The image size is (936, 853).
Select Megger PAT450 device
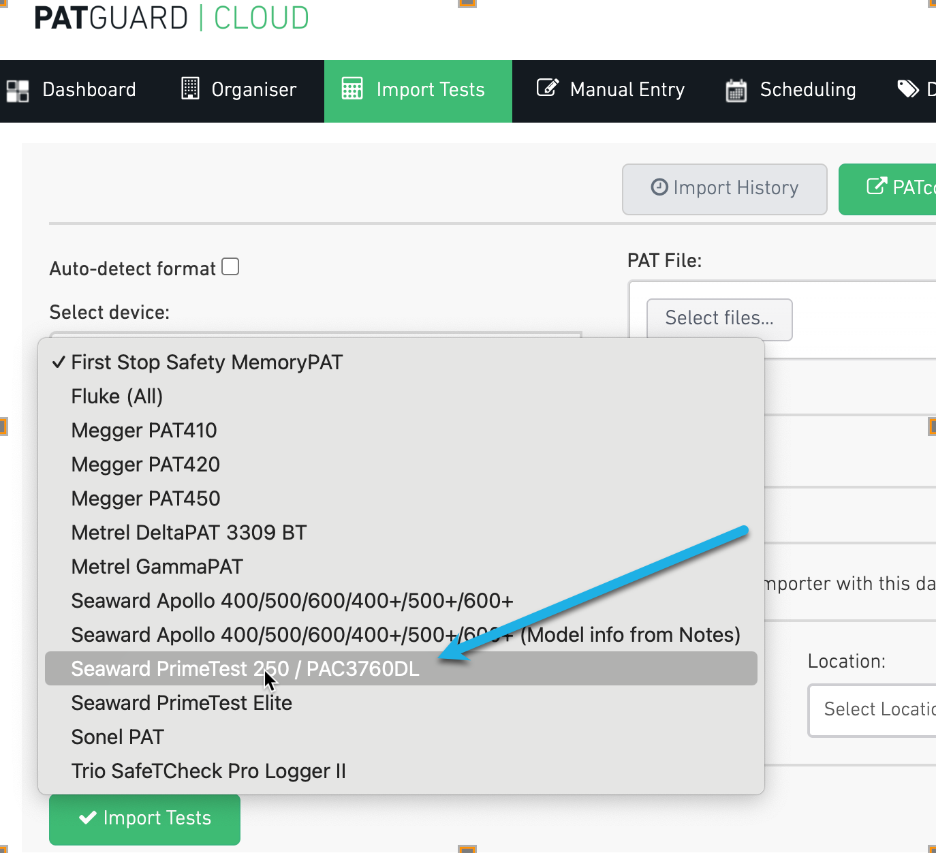click(401, 498)
